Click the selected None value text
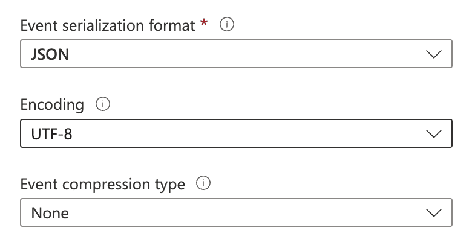Image resolution: width=472 pixels, height=251 pixels. click(50, 213)
